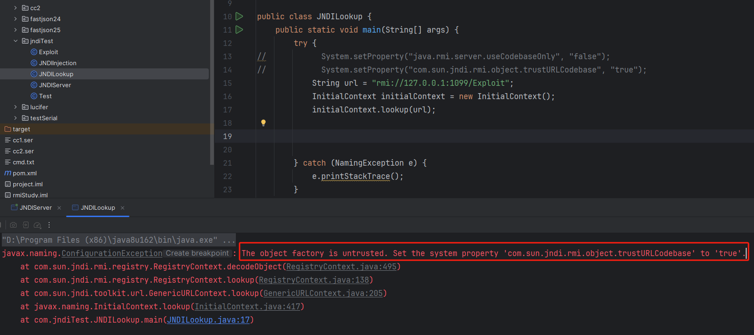Run JNDILookup class from gutter arrow

point(239,17)
